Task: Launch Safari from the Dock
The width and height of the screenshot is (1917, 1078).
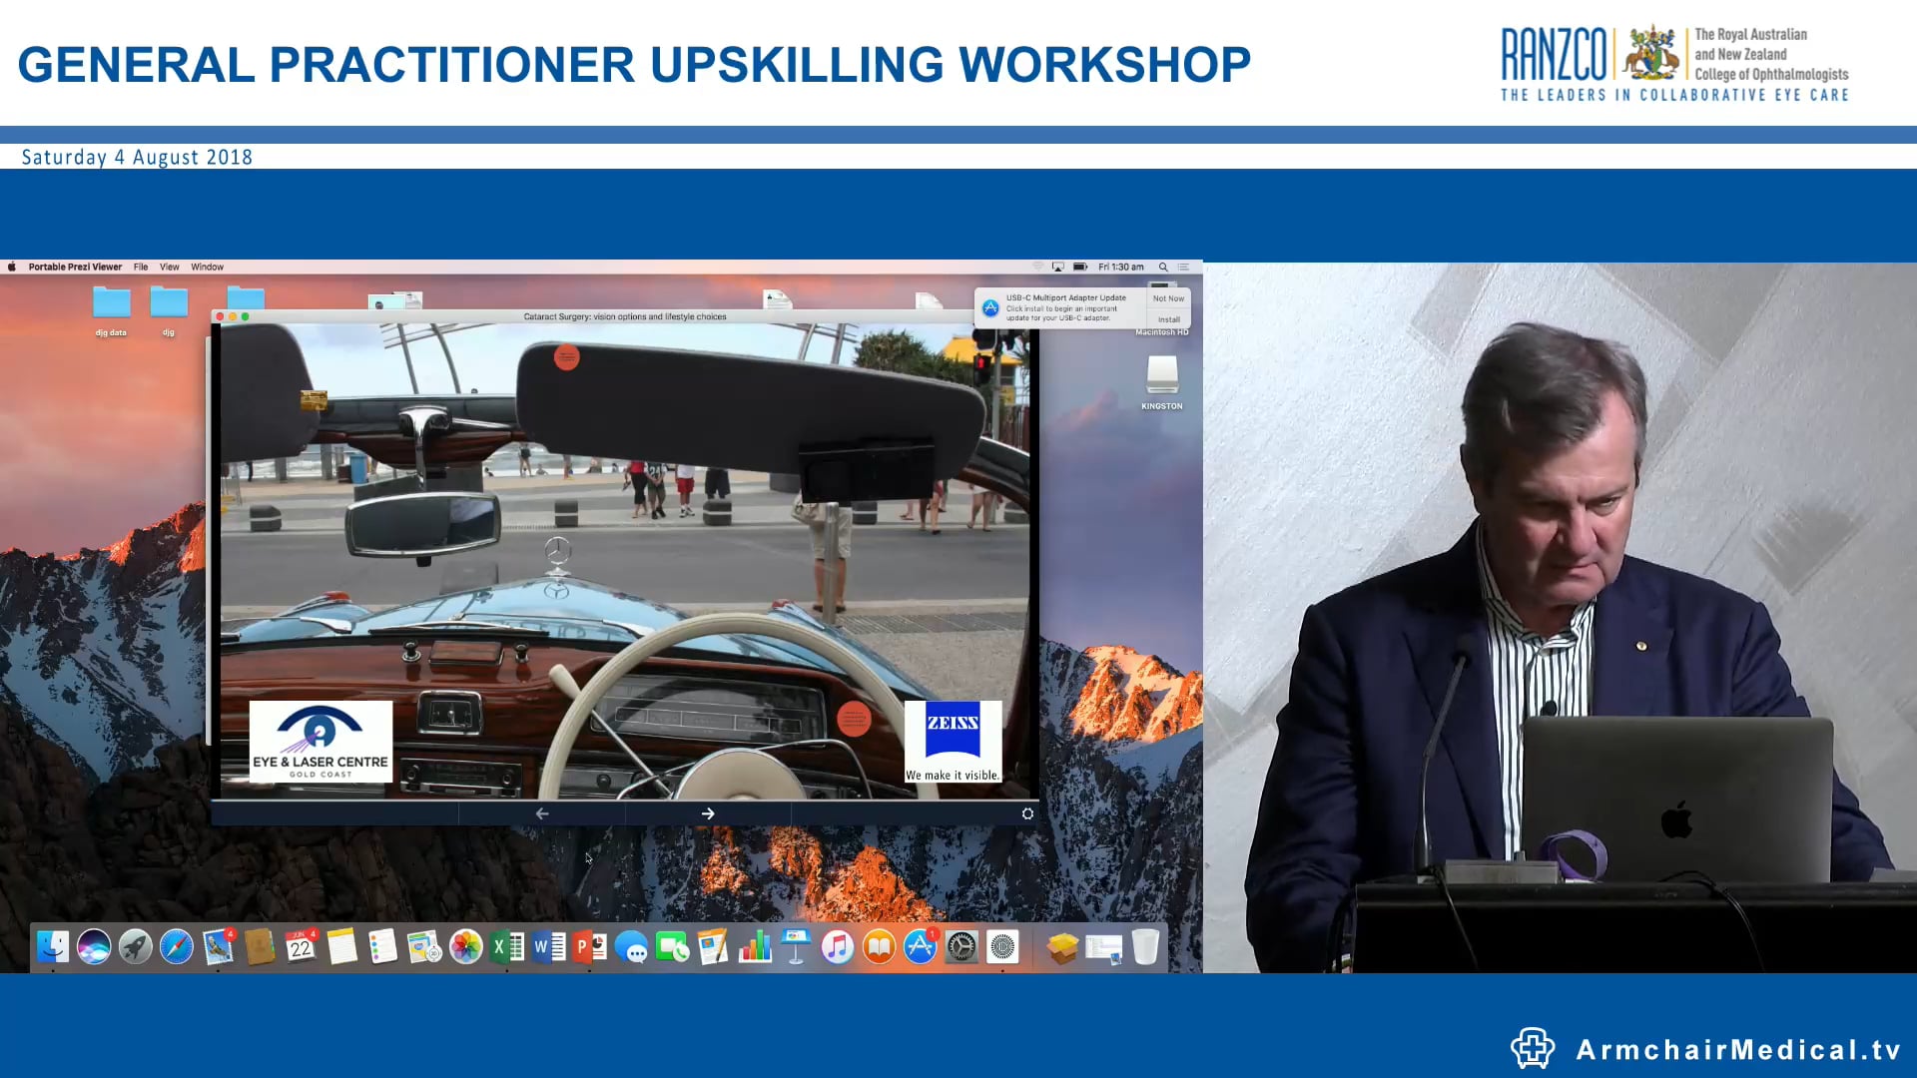Action: (x=177, y=946)
